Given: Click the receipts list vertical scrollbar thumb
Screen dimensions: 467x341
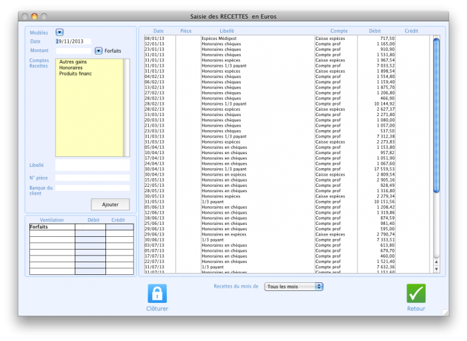Looking at the screenshot, I should click(x=436, y=115).
